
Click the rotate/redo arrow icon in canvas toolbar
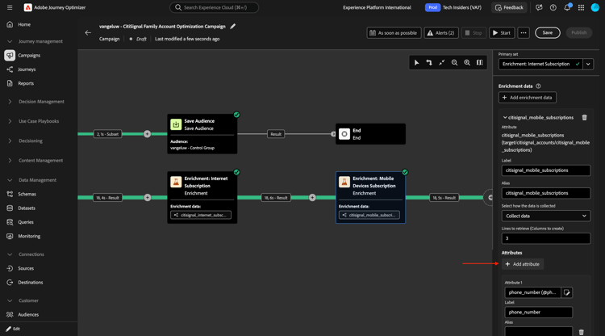coord(429,62)
